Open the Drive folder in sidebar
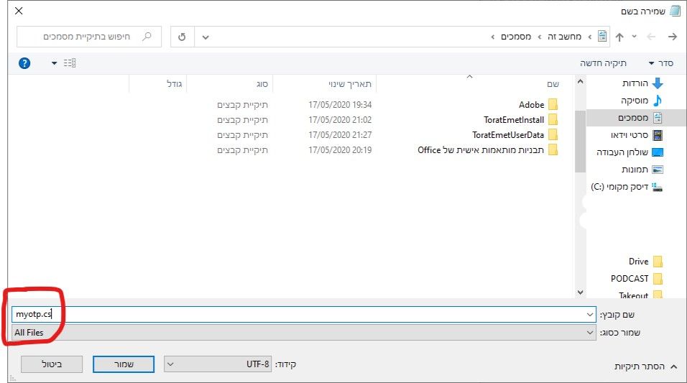 pyautogui.click(x=638, y=262)
